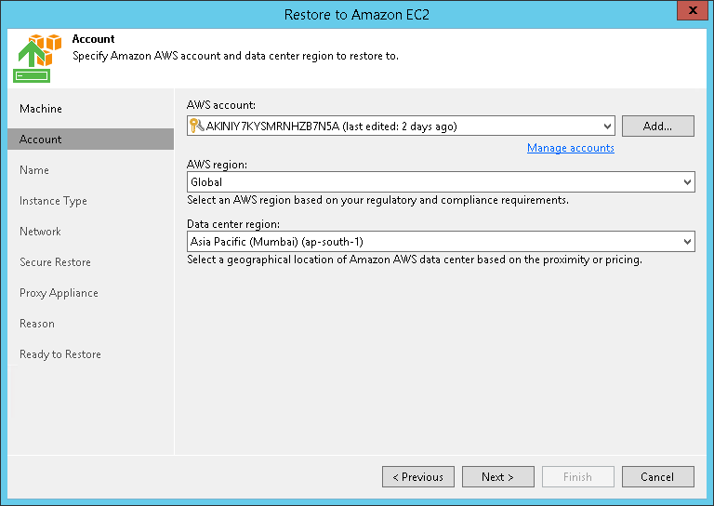Image resolution: width=714 pixels, height=506 pixels.
Task: Select the Ready to Restore step
Action: [x=60, y=354]
